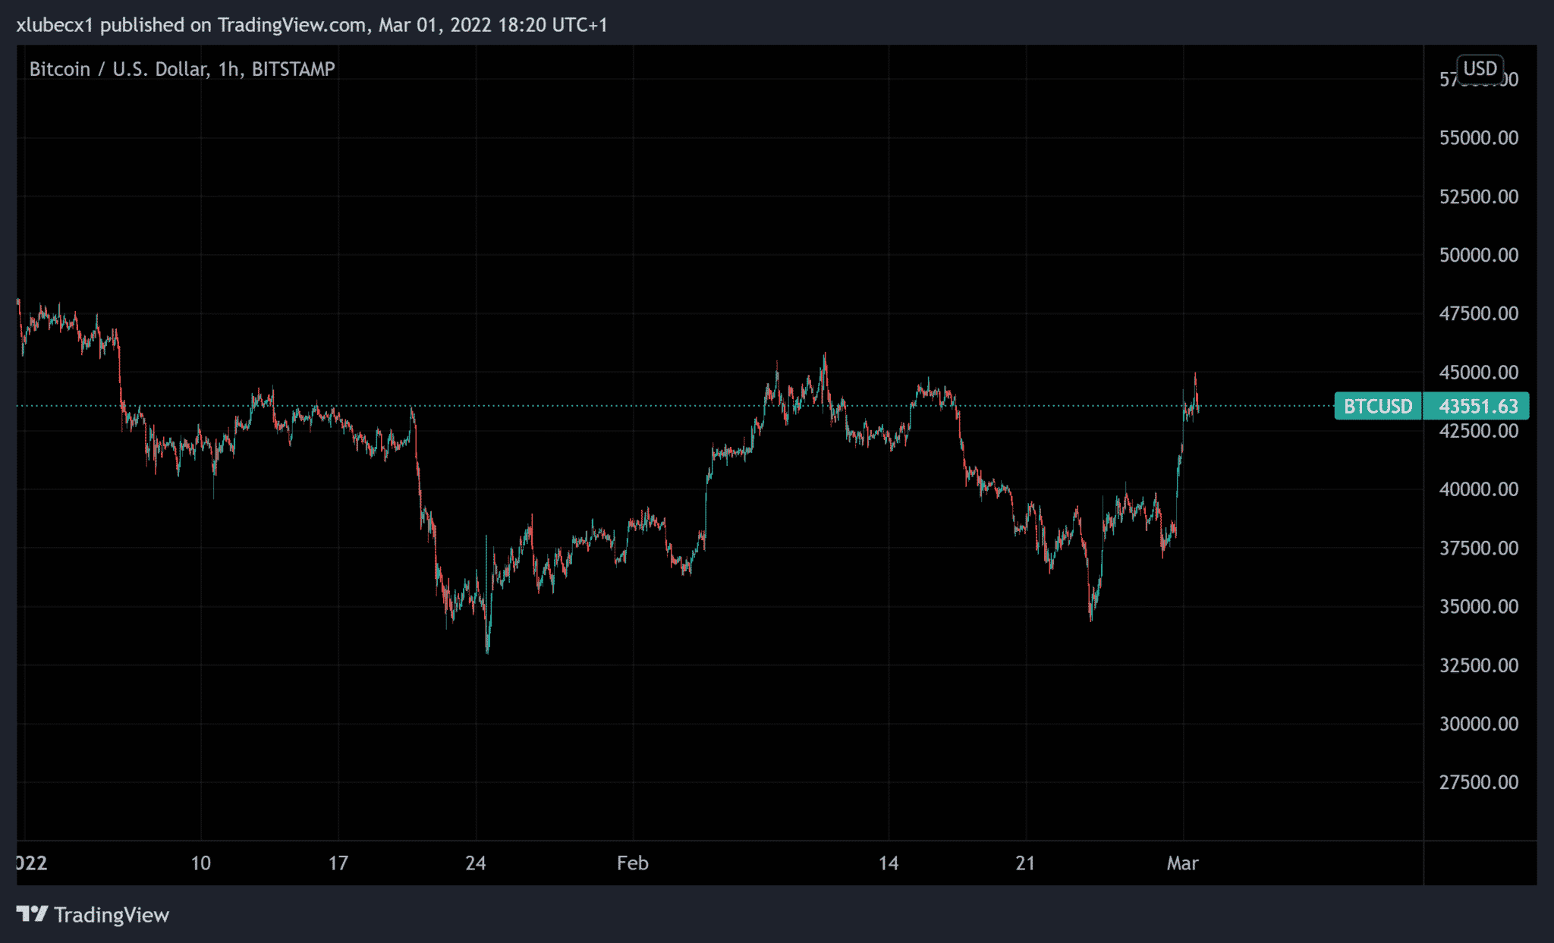Click the 24 date axis label
The width and height of the screenshot is (1554, 943).
pos(476,863)
